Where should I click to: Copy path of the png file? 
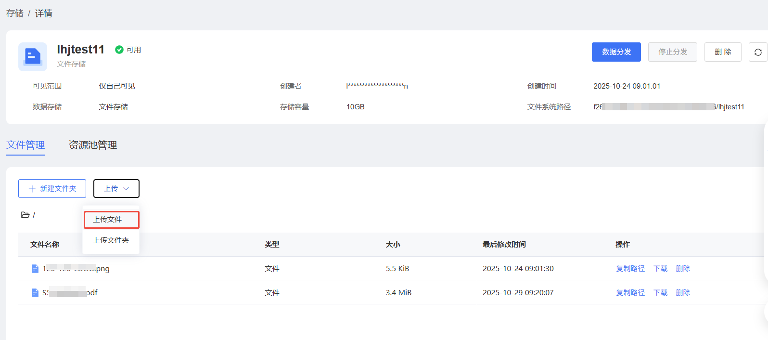pyautogui.click(x=630, y=269)
